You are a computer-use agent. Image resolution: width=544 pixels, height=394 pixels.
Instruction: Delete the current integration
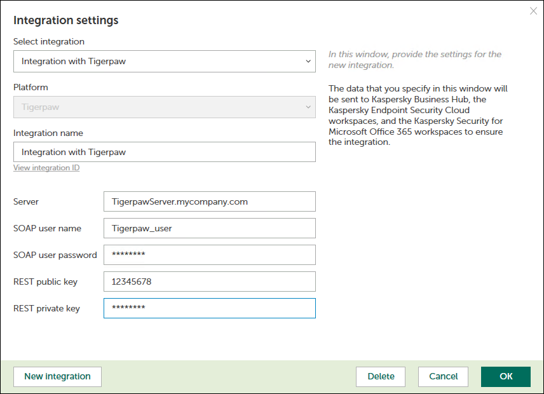[x=381, y=376]
